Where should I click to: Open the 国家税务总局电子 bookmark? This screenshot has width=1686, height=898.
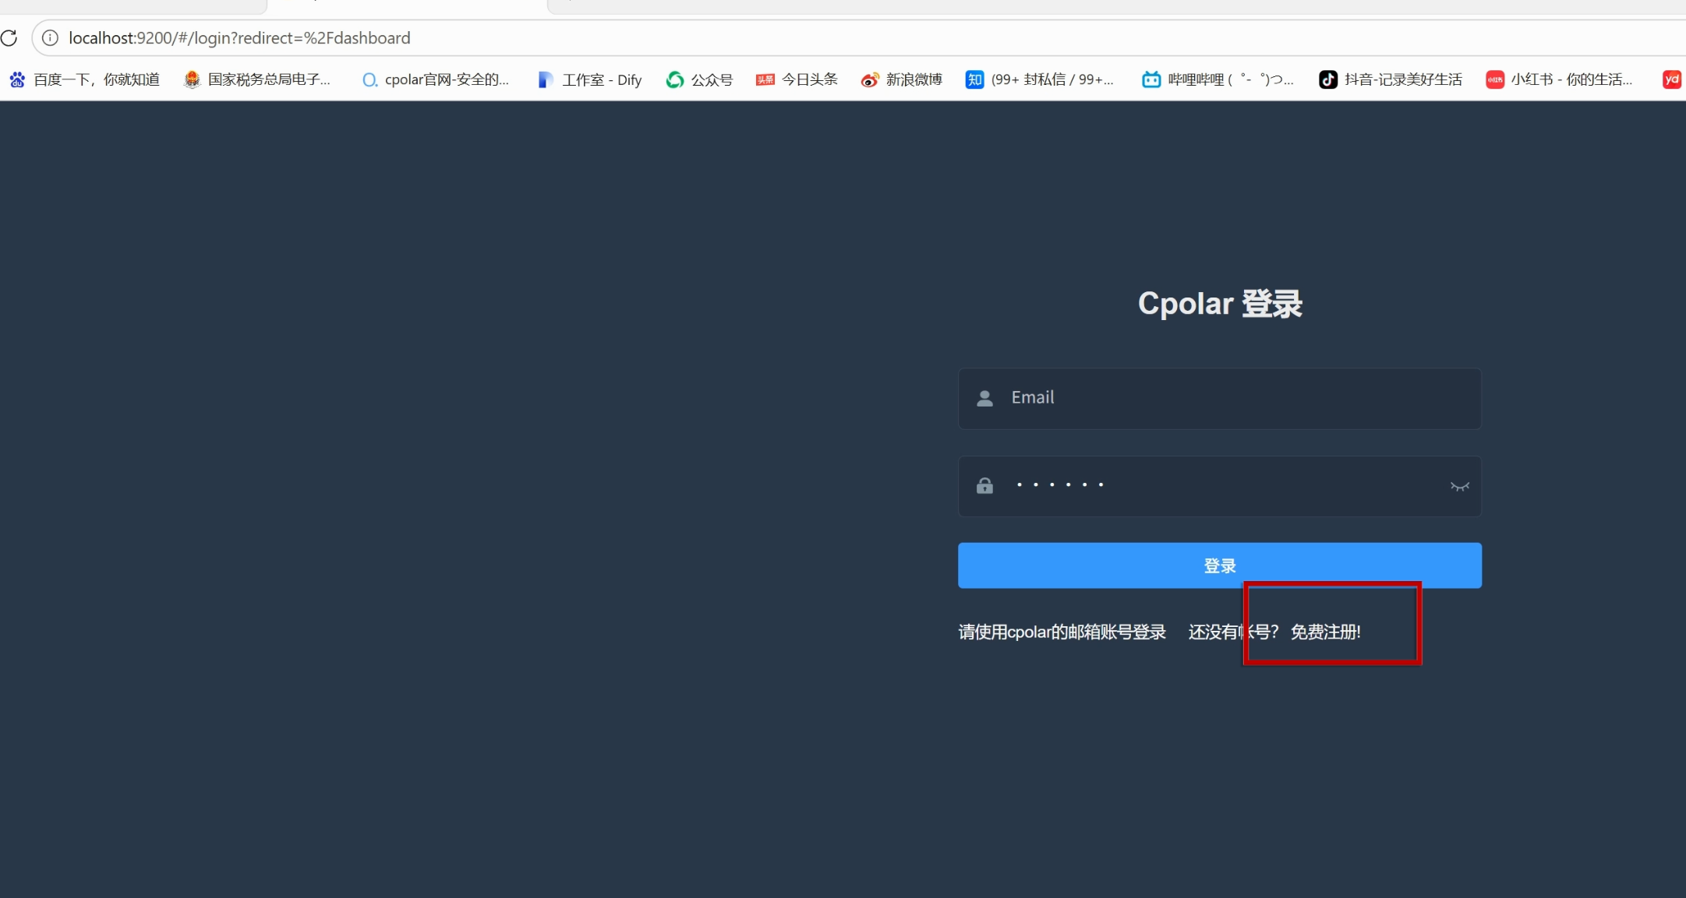click(257, 79)
